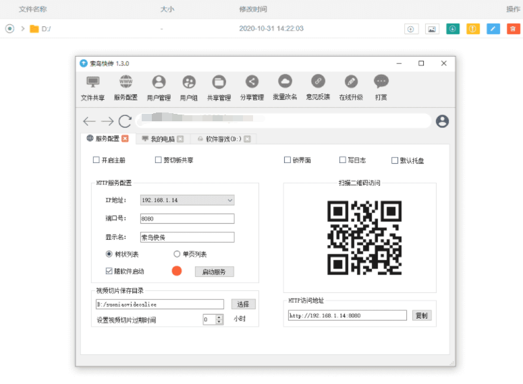
Task: Click the yellow info icon for D:/ row
Action: click(473, 29)
